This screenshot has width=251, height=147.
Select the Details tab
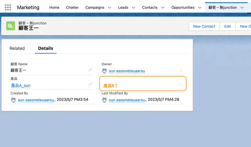click(45, 48)
